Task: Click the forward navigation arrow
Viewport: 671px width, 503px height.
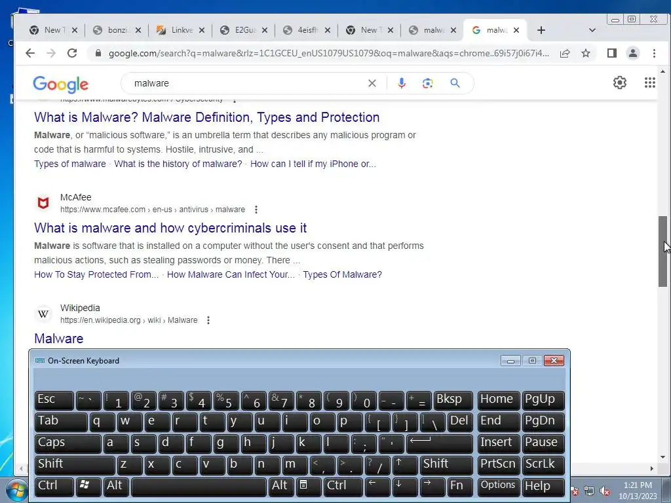Action: click(x=51, y=53)
